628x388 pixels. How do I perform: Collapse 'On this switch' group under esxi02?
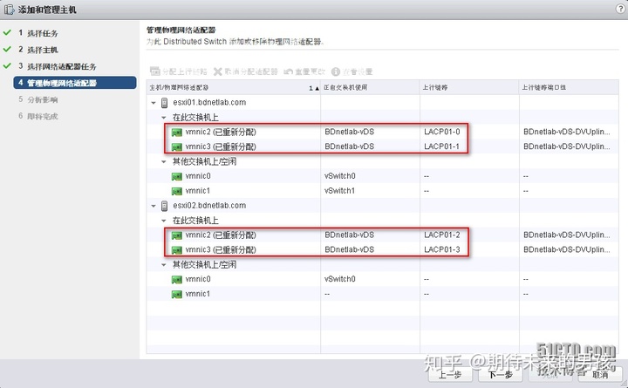pos(164,221)
